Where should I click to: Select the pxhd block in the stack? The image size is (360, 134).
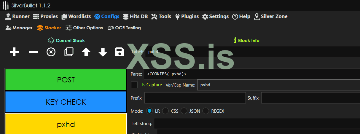coord(66,124)
